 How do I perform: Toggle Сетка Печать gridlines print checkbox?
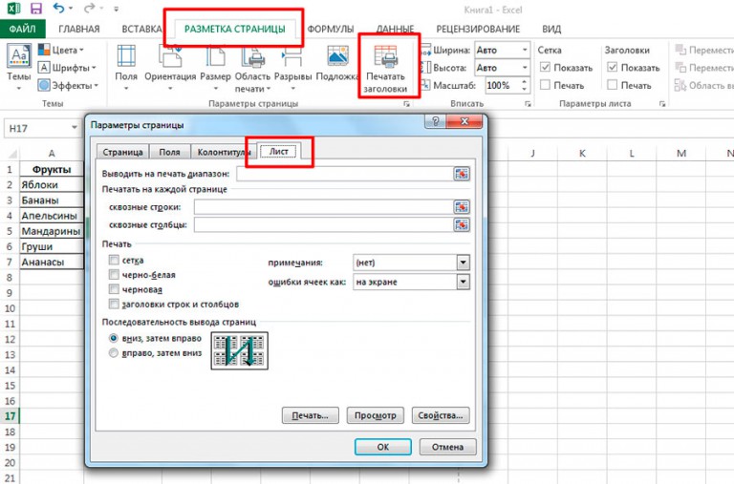point(545,85)
